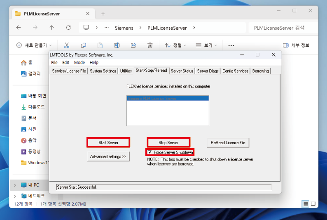Viewport: 327px width, 220px height.
Task: Expand chevron after the monitor icon in address bar
Action: click(x=96, y=28)
